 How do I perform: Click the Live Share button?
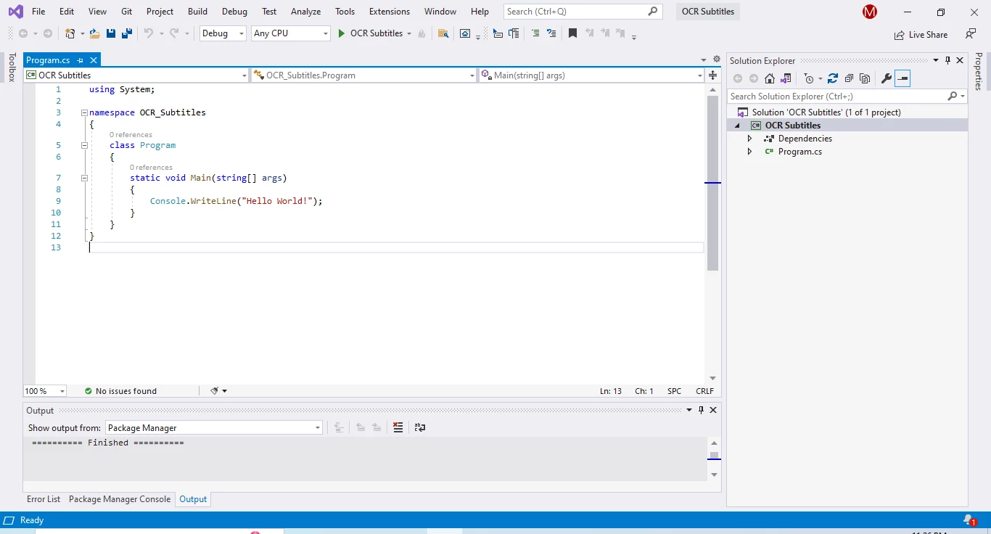pyautogui.click(x=921, y=35)
